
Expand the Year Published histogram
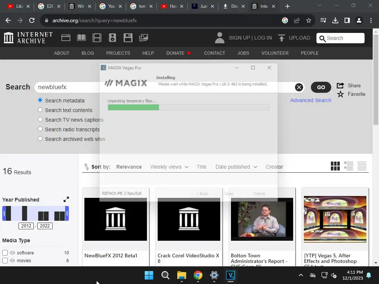pos(66,199)
